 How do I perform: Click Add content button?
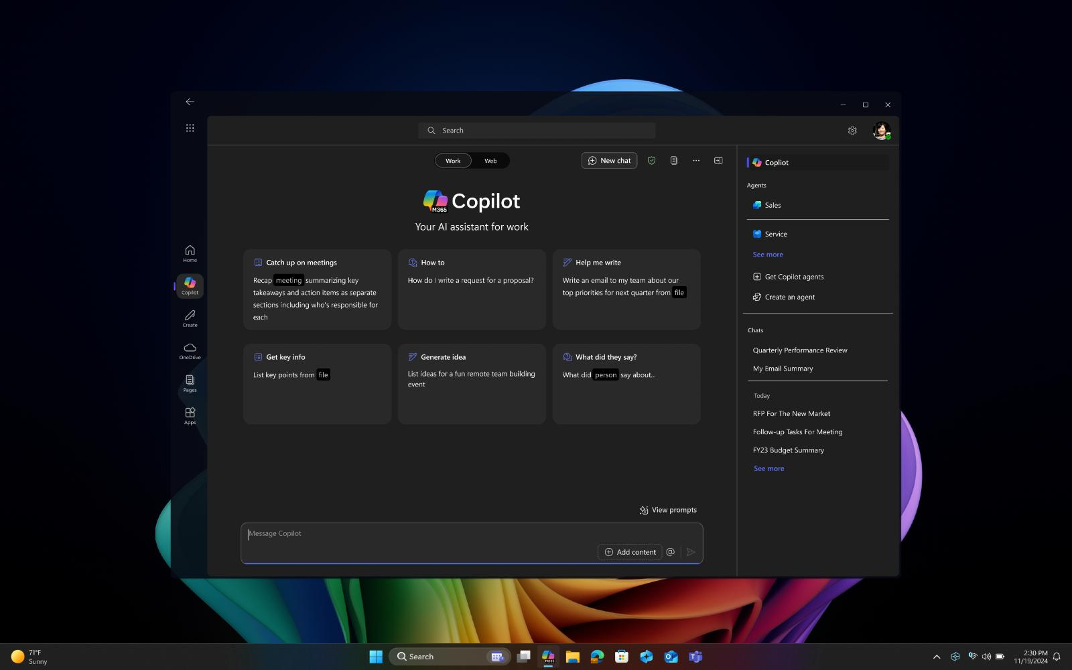click(x=630, y=552)
